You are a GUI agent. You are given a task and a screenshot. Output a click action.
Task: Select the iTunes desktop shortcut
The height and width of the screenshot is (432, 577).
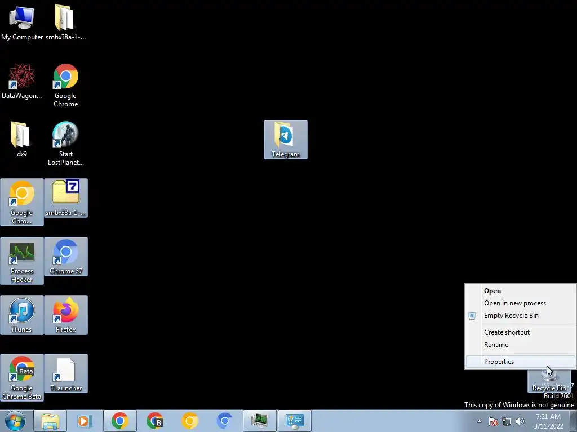[x=22, y=315]
